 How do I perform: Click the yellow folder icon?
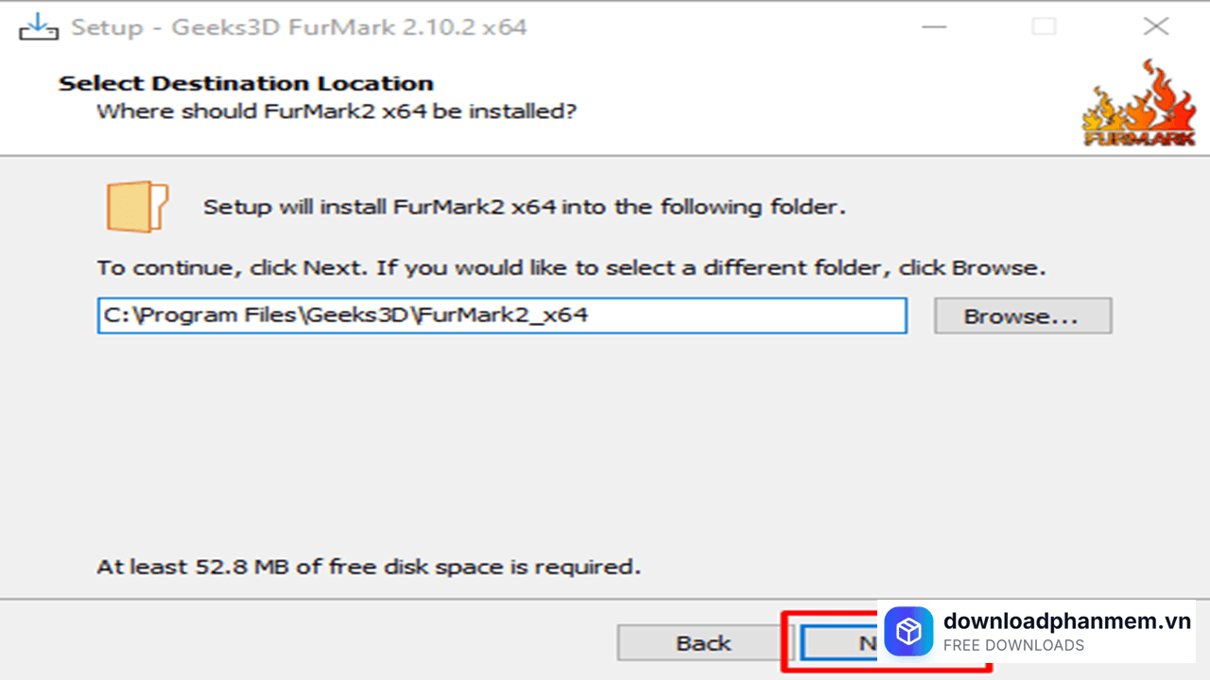136,207
